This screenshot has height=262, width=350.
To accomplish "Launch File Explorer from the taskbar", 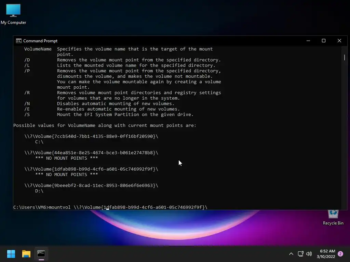I will pos(26,254).
